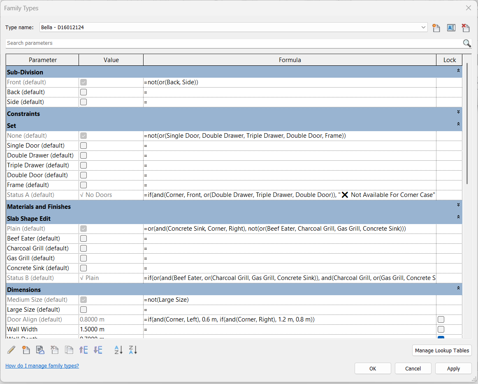Viewport: 478px width, 384px height.
Task: Collapse the Sub-Division parameter group
Action: coord(458,71)
